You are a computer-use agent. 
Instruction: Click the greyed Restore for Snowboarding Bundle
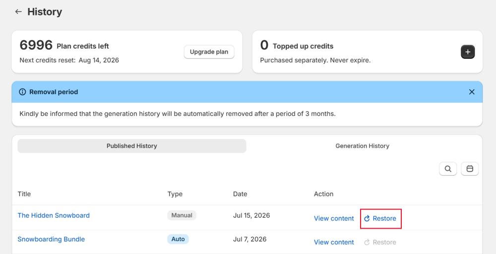(x=380, y=242)
